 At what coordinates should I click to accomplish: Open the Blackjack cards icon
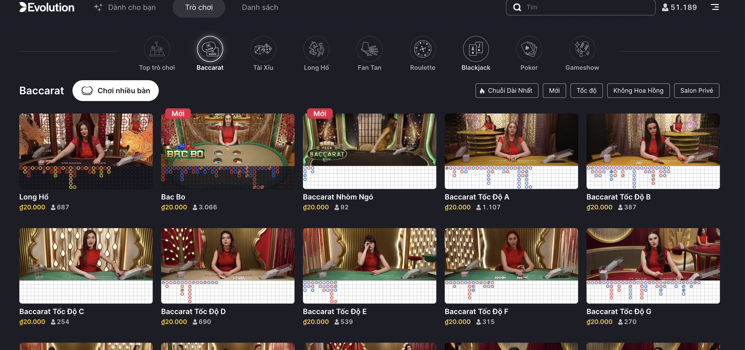[476, 49]
